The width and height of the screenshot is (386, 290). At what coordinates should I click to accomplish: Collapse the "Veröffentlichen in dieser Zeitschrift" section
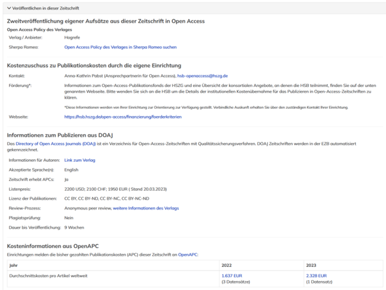point(43,7)
